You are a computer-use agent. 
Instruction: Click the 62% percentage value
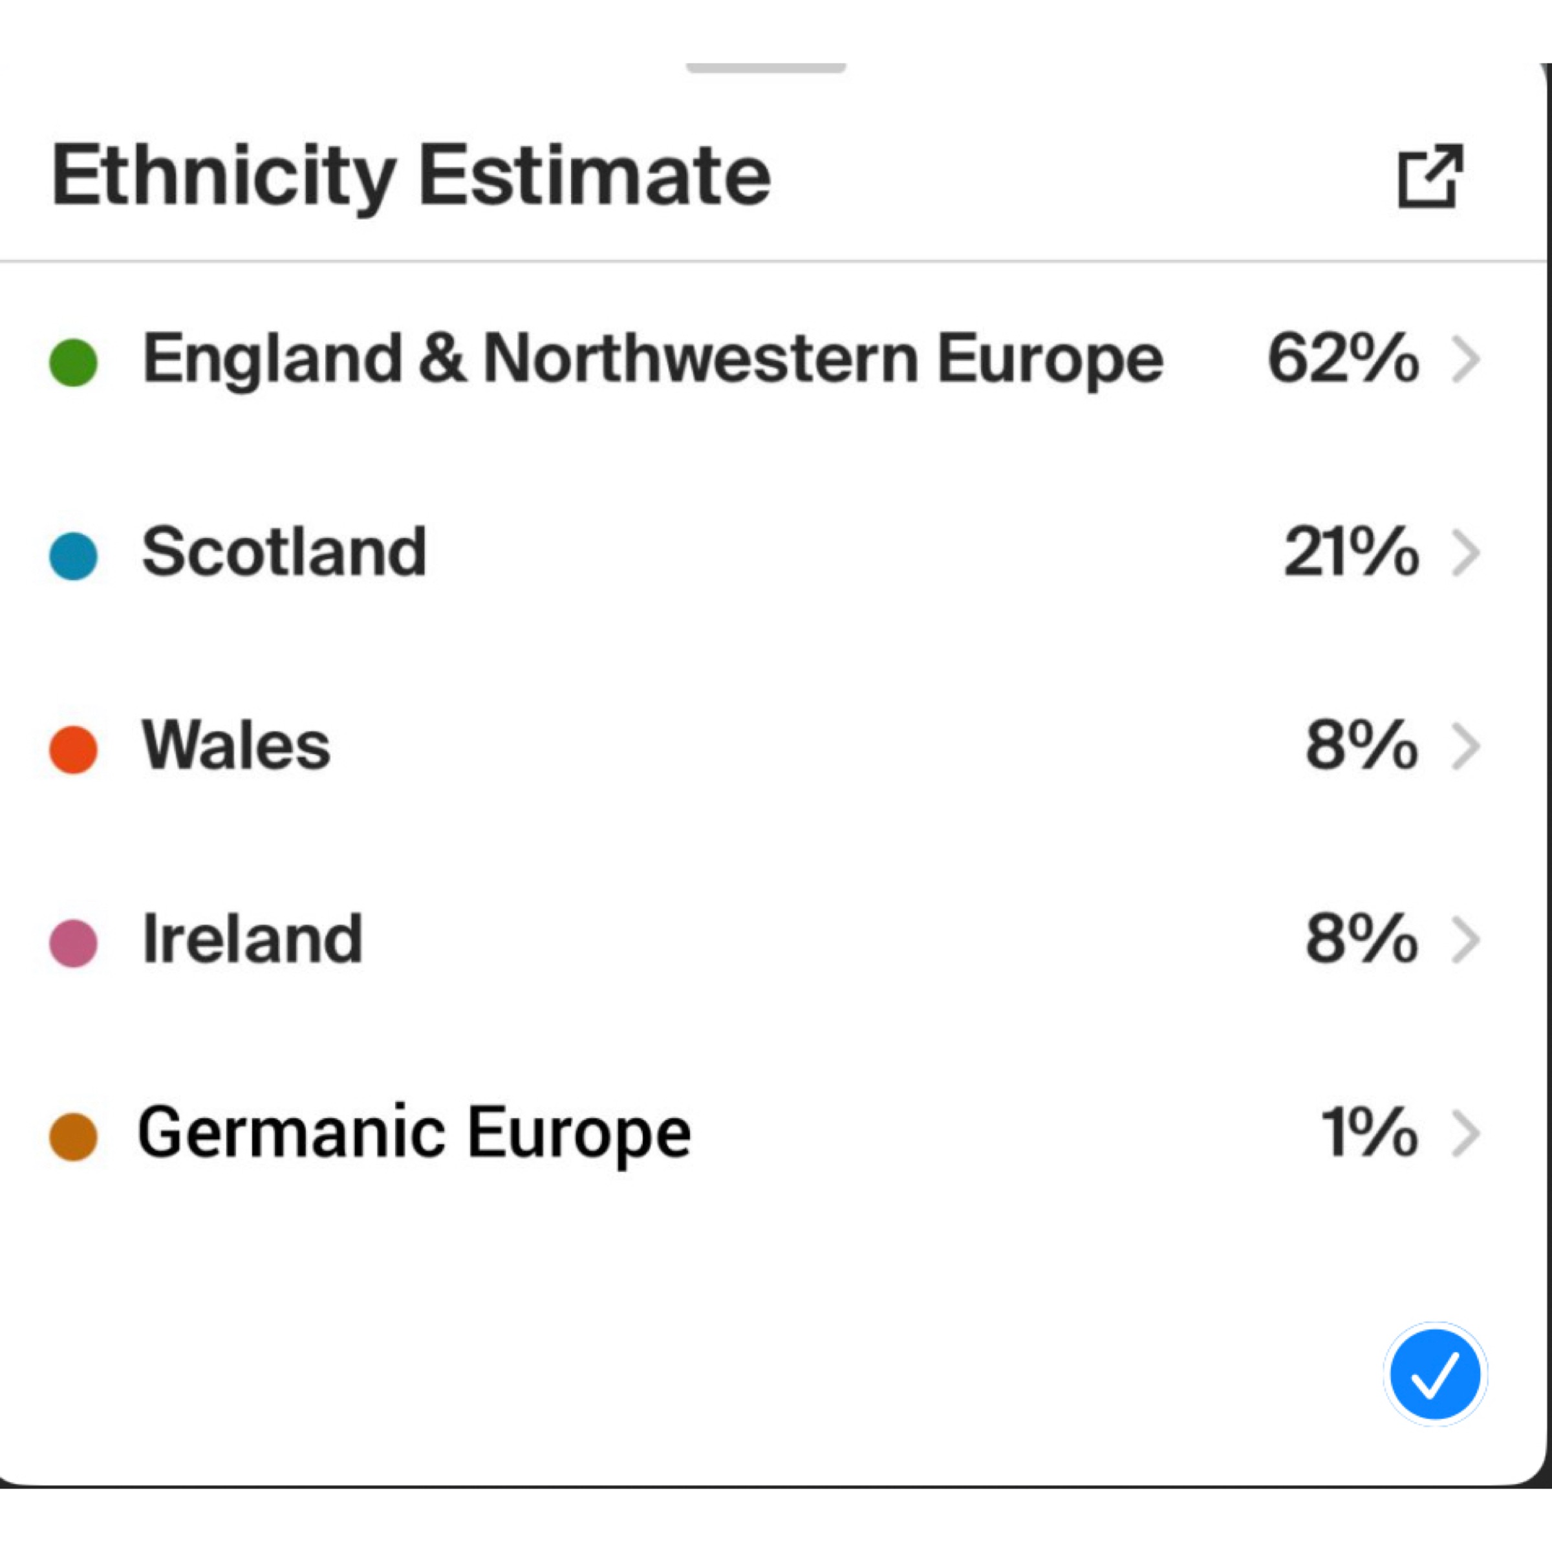tap(1342, 359)
